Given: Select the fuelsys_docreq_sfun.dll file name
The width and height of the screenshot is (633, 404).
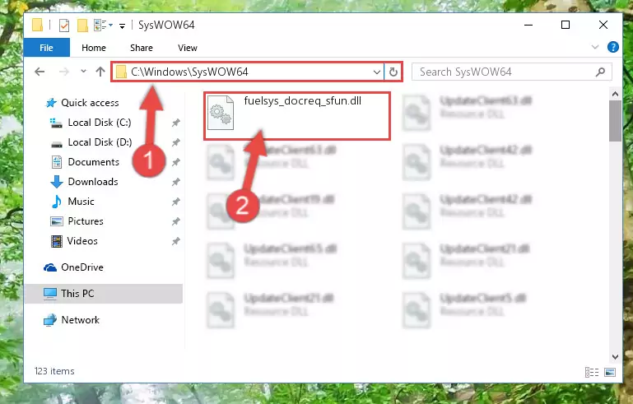Looking at the screenshot, I should click(302, 101).
